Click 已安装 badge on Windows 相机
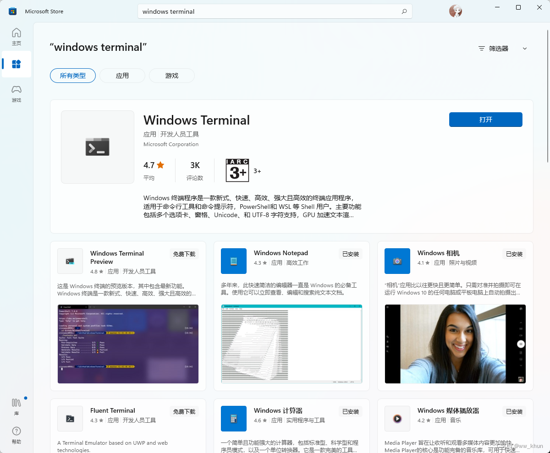 point(514,254)
